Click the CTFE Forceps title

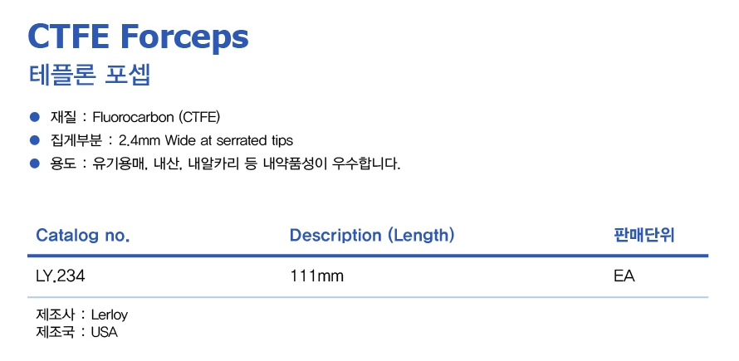pyautogui.click(x=139, y=37)
